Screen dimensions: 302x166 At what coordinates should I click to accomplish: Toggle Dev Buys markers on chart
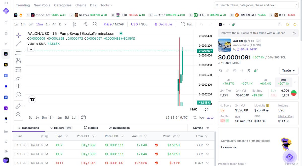pos(164,24)
